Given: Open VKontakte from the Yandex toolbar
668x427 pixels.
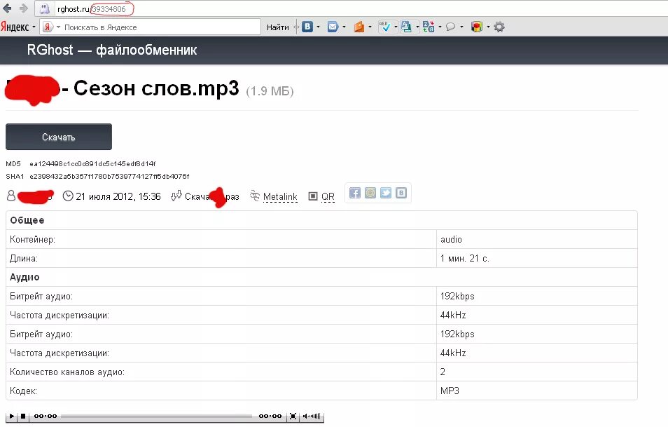Looking at the screenshot, I should [x=306, y=26].
